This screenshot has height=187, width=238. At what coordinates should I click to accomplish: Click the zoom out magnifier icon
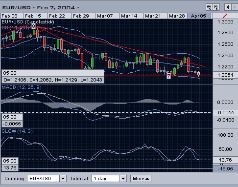click(x=216, y=7)
